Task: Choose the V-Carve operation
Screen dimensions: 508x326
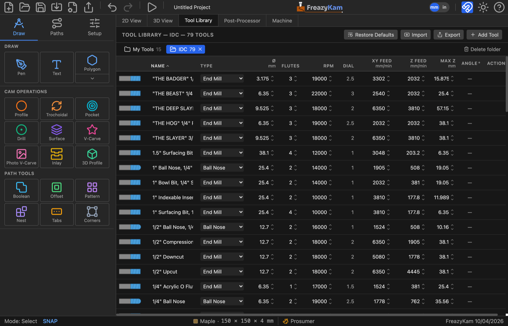Action: click(x=92, y=133)
